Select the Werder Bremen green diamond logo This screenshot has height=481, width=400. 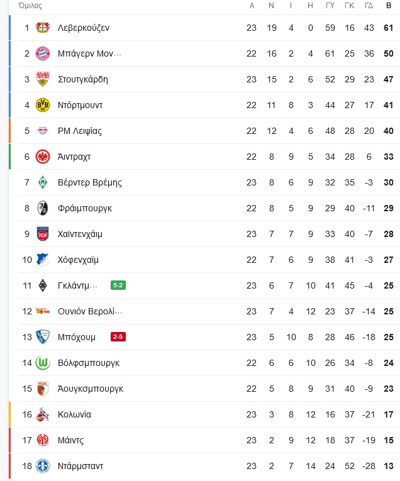(x=43, y=182)
